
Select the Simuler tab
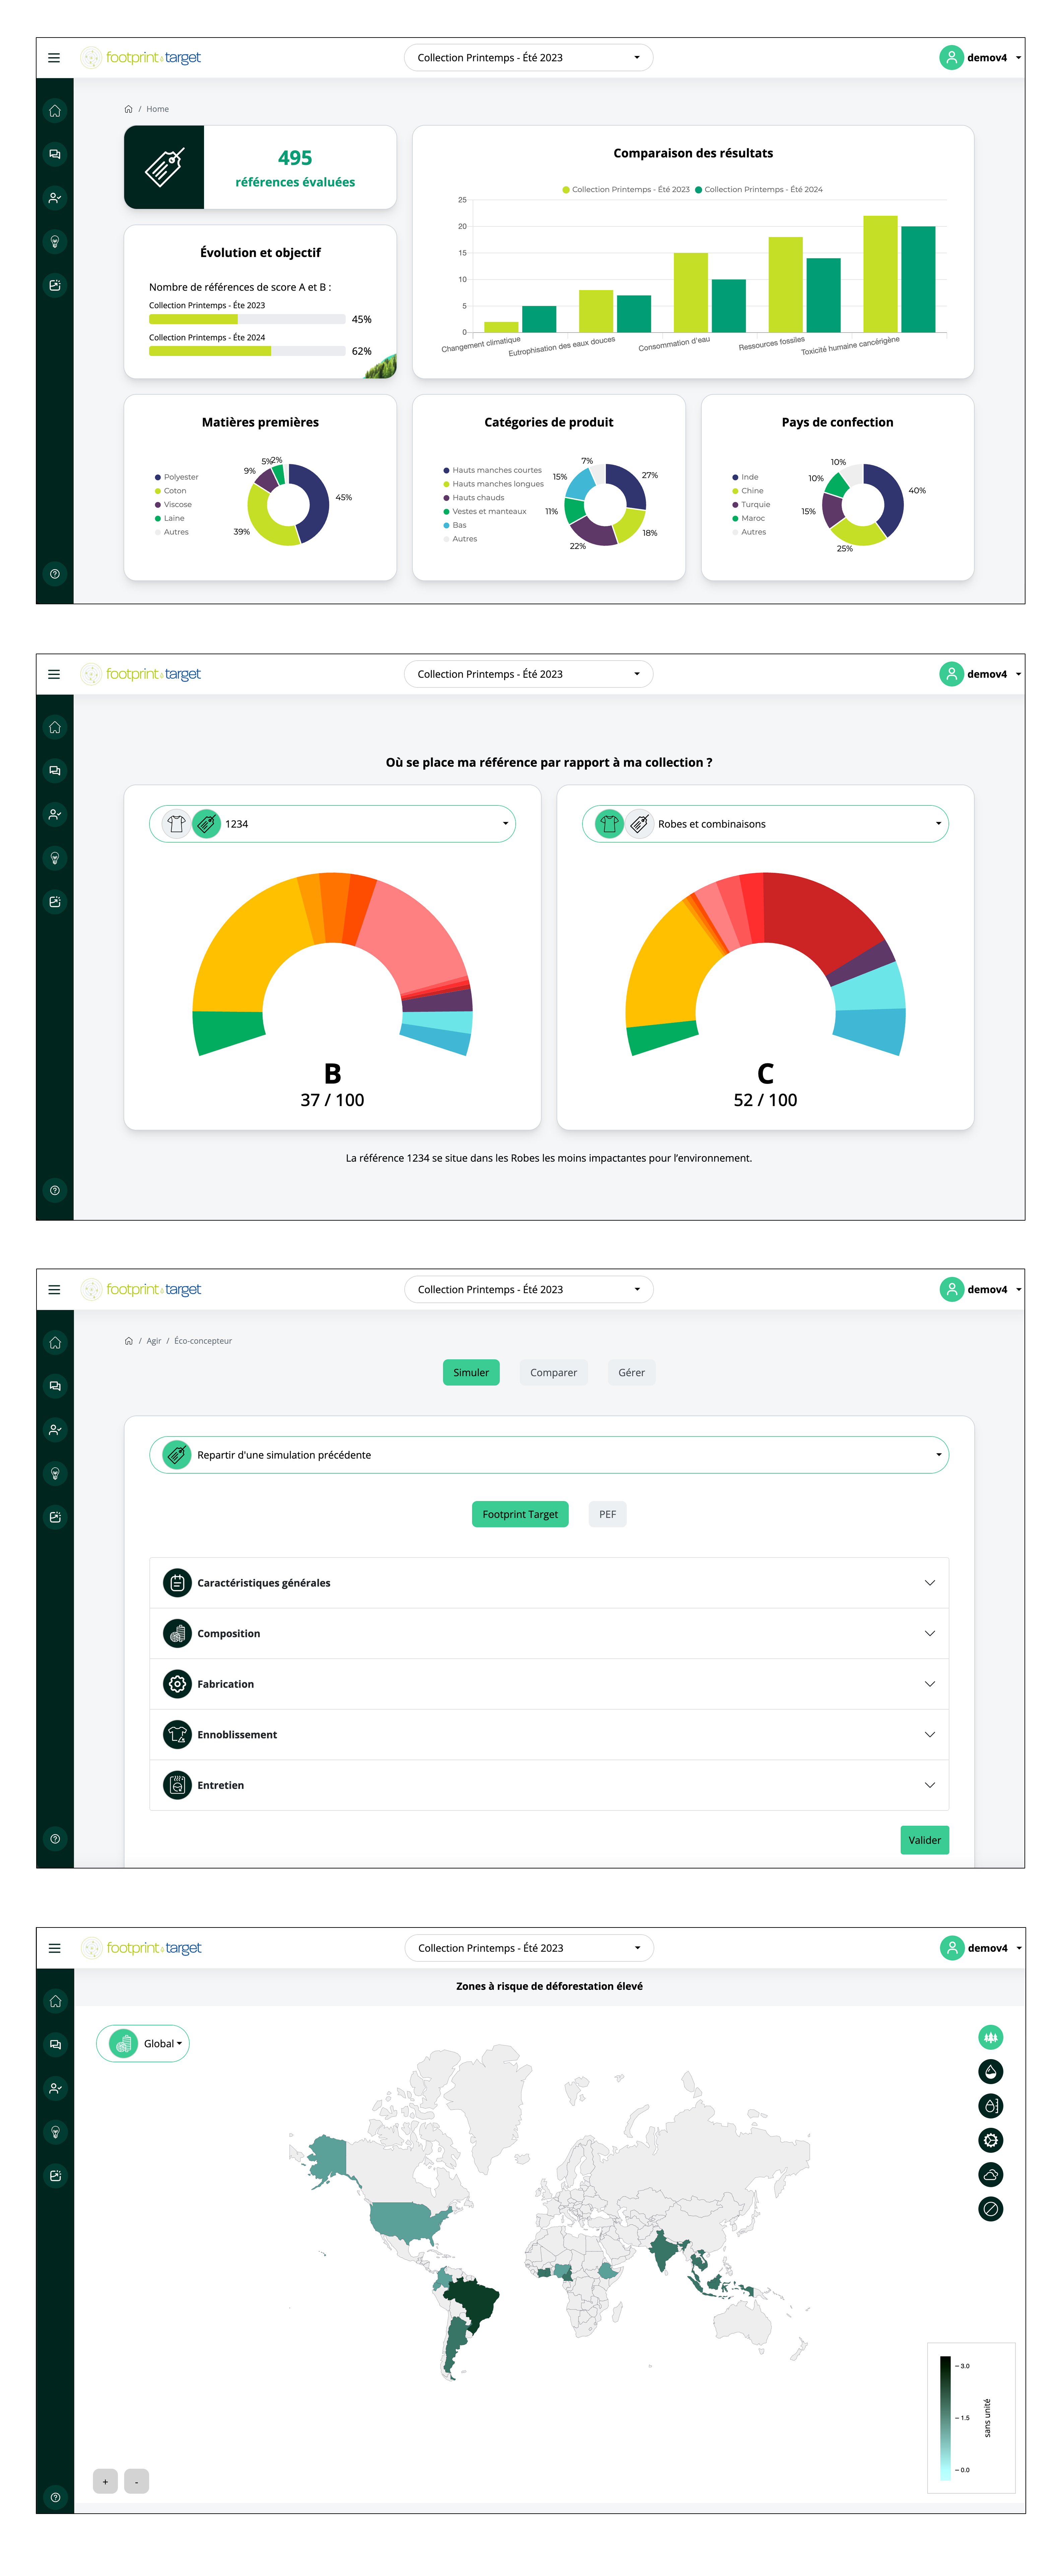(x=471, y=1373)
